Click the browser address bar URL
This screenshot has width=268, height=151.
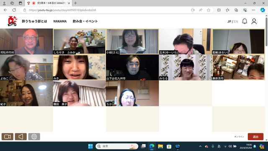coord(62,10)
